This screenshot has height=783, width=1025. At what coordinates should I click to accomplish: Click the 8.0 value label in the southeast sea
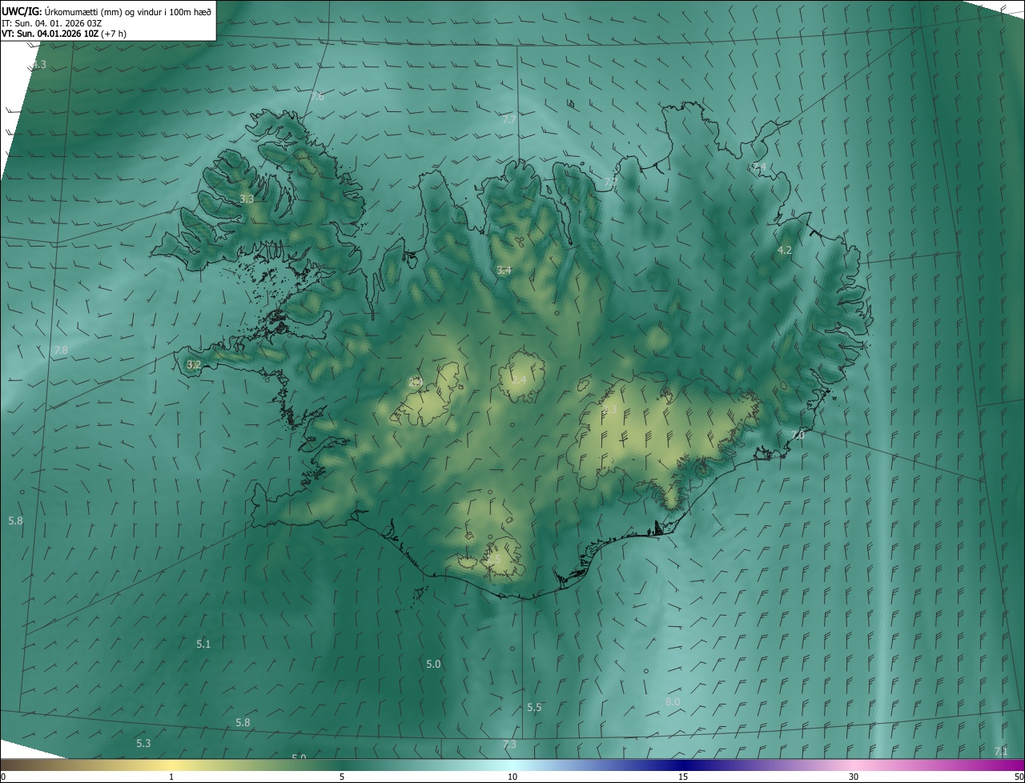673,702
